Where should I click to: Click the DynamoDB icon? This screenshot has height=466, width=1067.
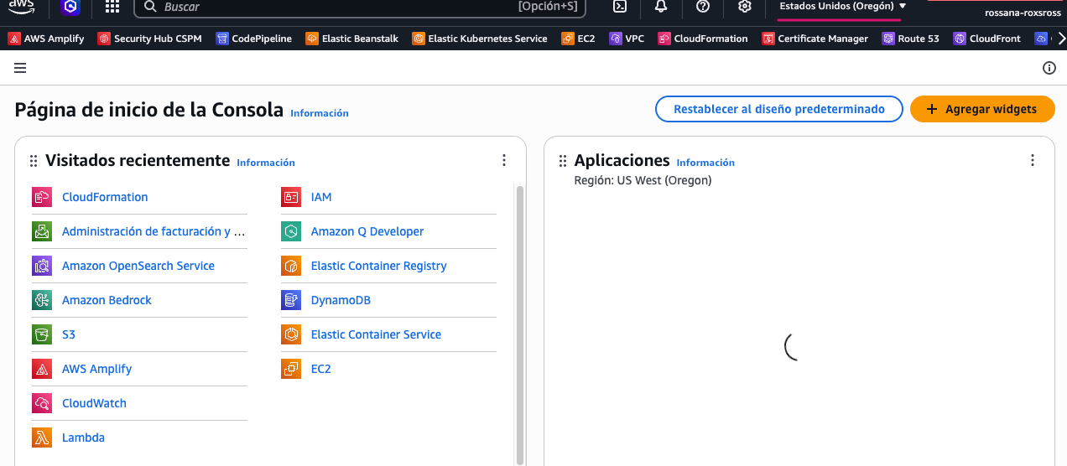(x=291, y=300)
